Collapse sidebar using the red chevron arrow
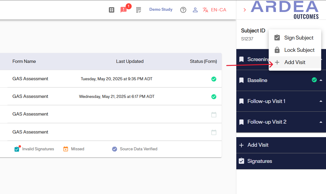Image resolution: width=326 pixels, height=194 pixels. coord(245,10)
